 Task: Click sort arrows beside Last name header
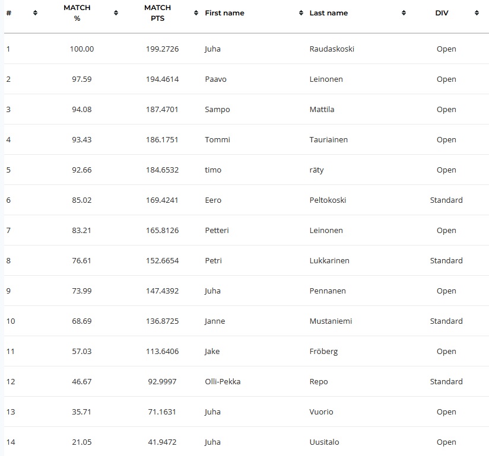(x=404, y=13)
